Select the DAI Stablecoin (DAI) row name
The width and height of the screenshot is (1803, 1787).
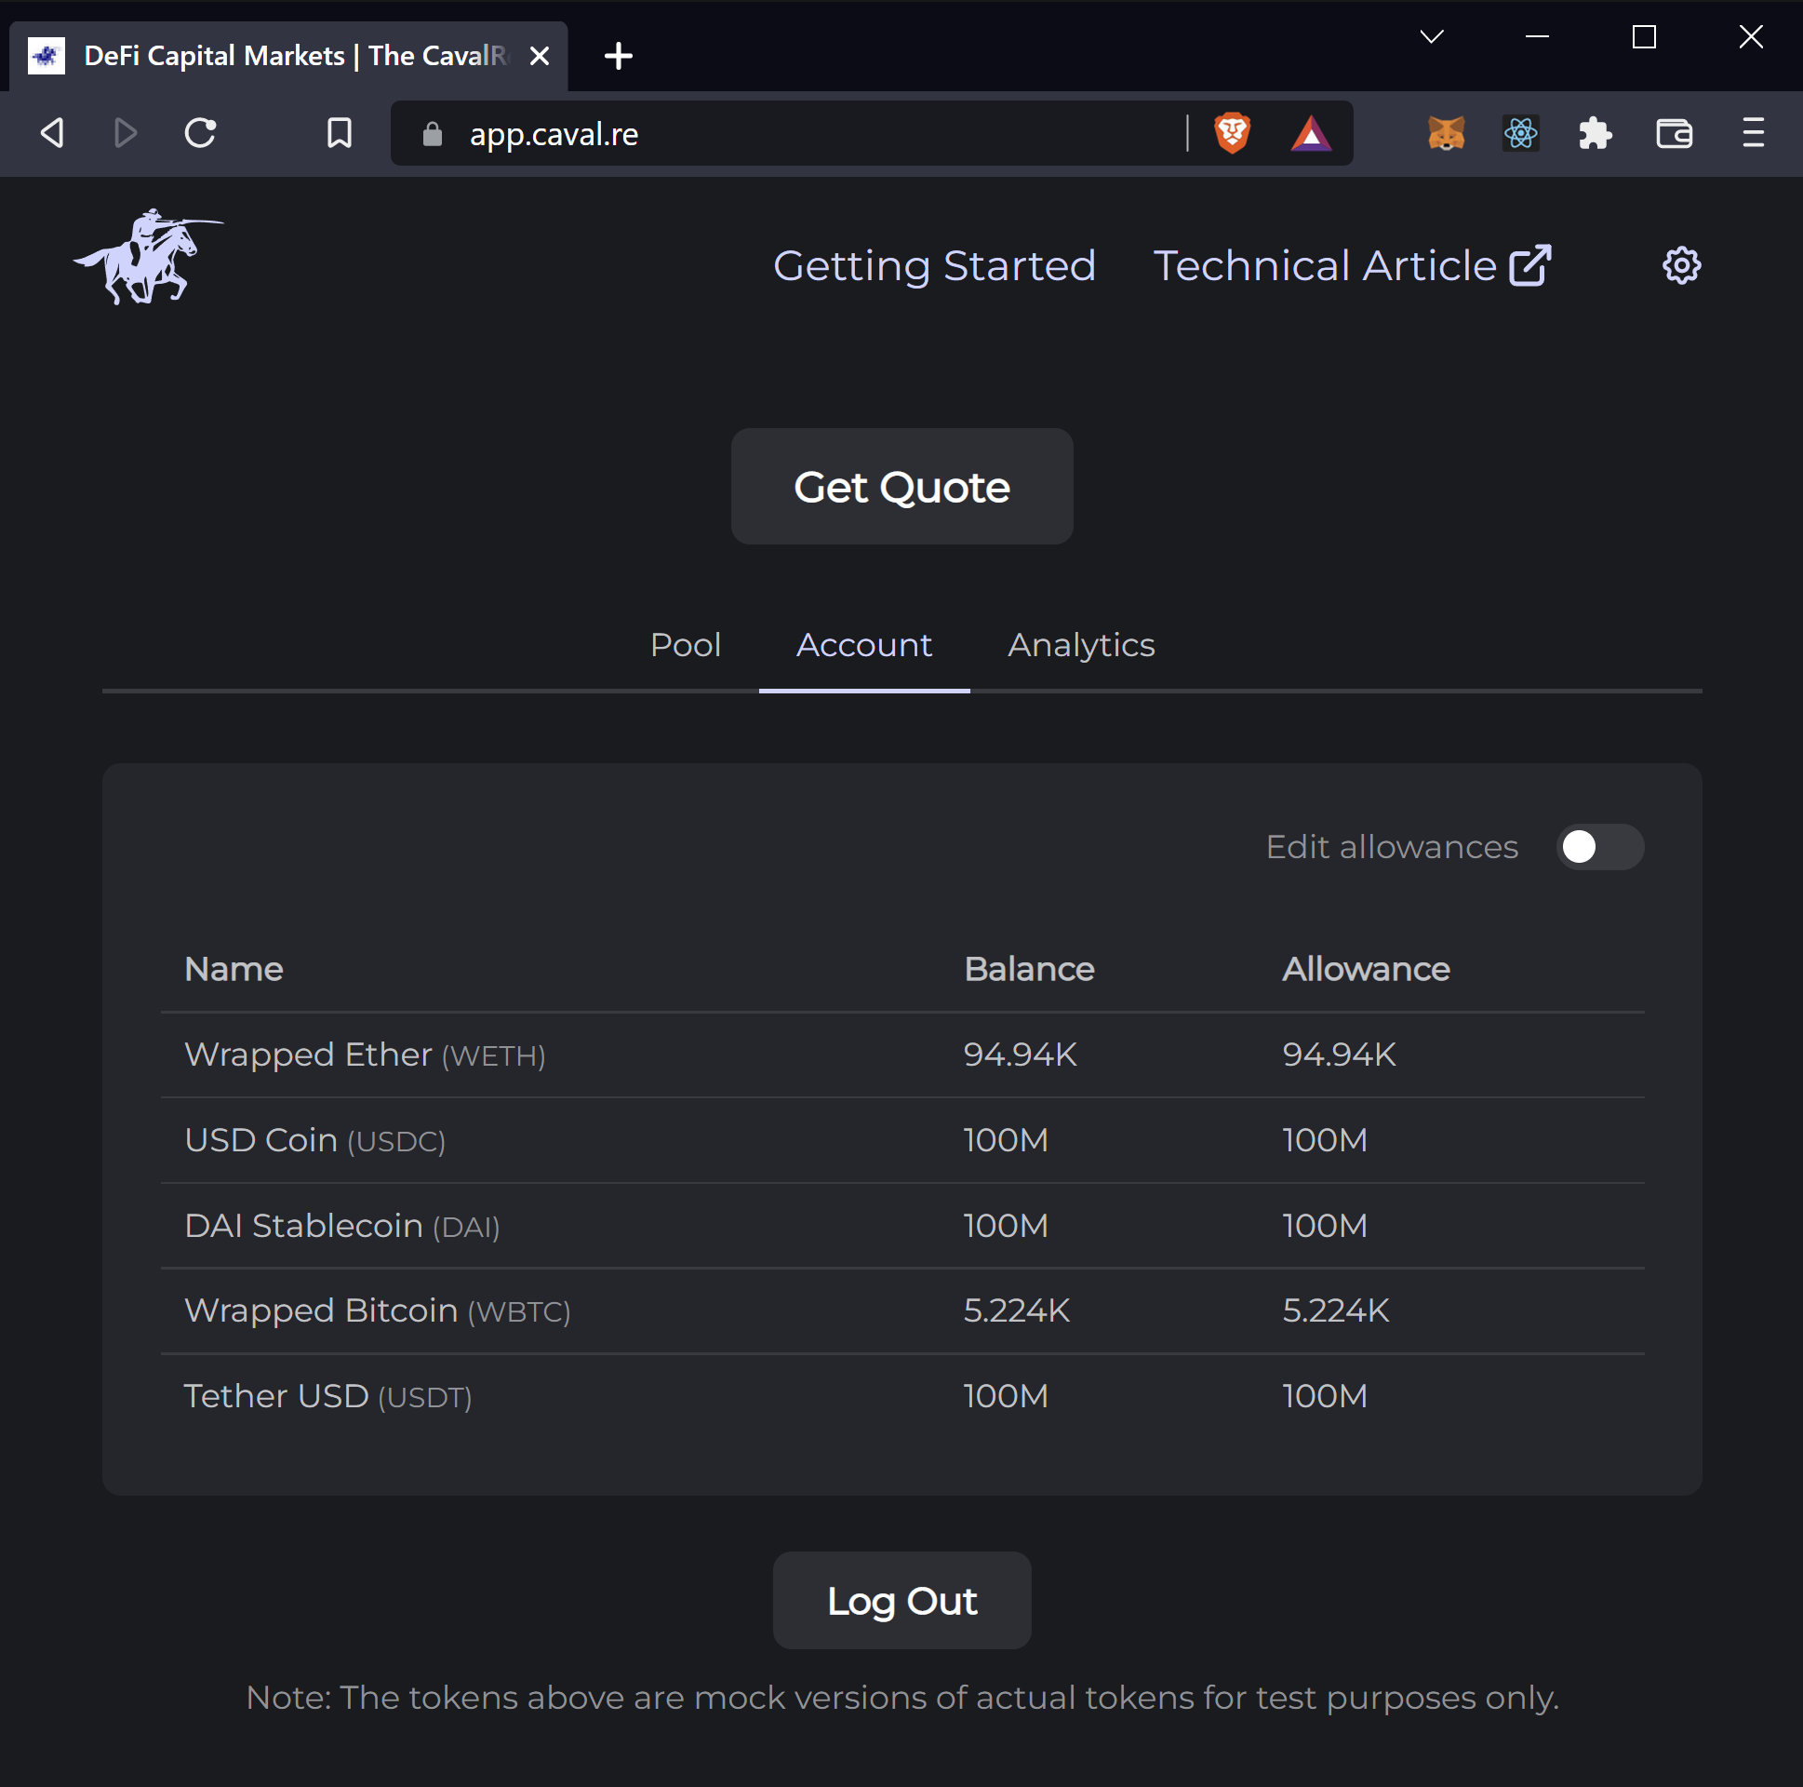click(x=342, y=1226)
